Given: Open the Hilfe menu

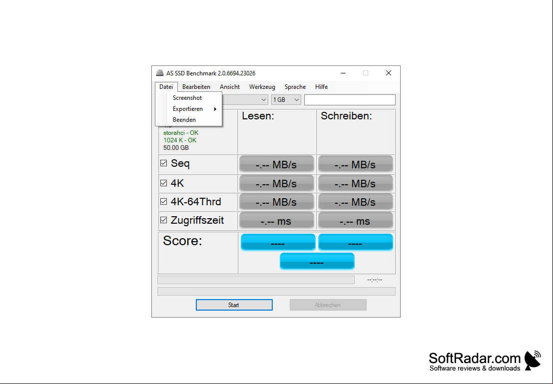Looking at the screenshot, I should 321,87.
